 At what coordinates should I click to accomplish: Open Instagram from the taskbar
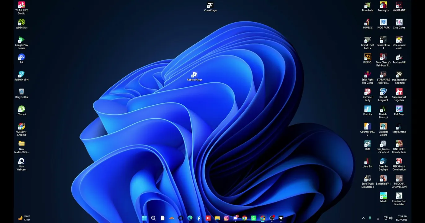point(226,218)
